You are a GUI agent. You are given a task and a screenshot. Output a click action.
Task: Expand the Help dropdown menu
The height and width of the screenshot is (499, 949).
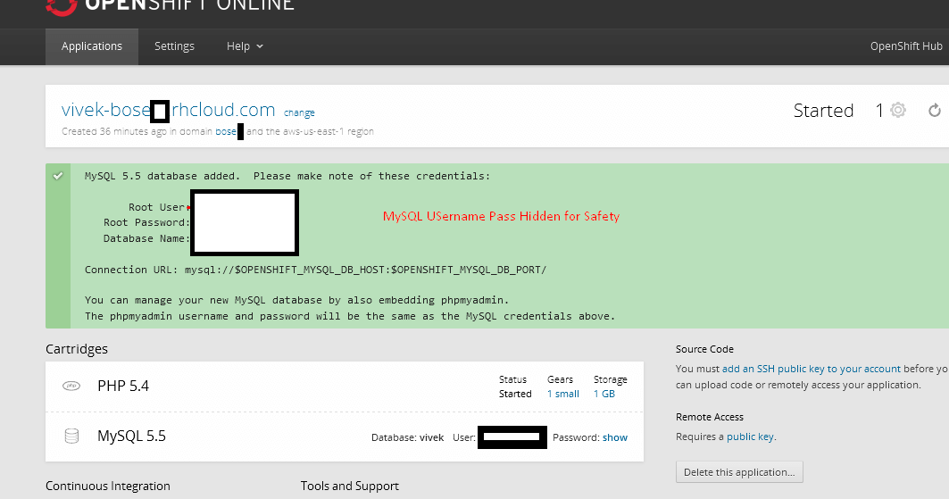point(245,46)
